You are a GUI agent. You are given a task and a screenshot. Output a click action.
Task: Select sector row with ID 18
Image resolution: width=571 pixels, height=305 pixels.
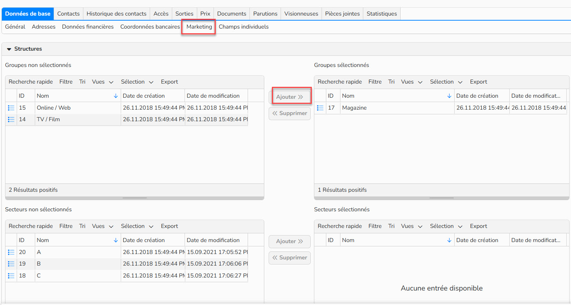pos(127,276)
